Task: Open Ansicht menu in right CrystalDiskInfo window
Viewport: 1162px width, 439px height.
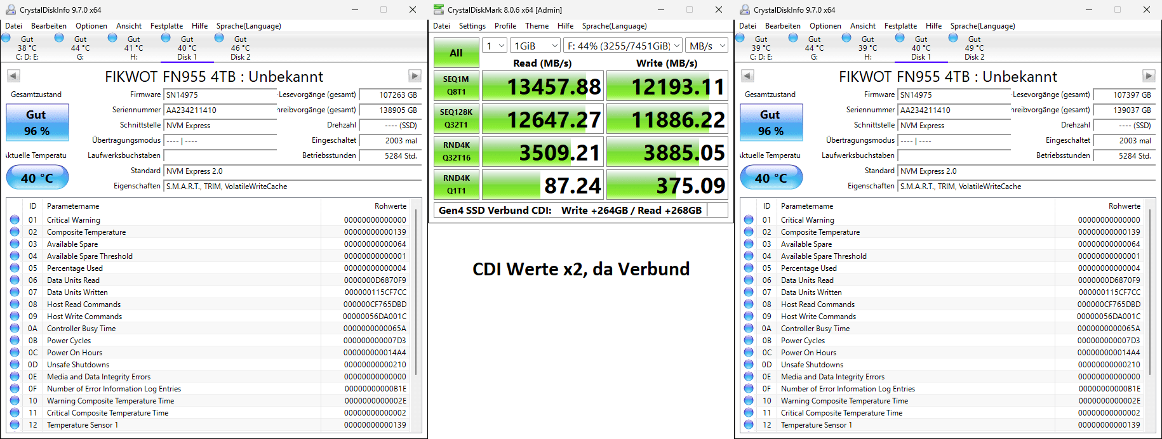Action: 863,26
